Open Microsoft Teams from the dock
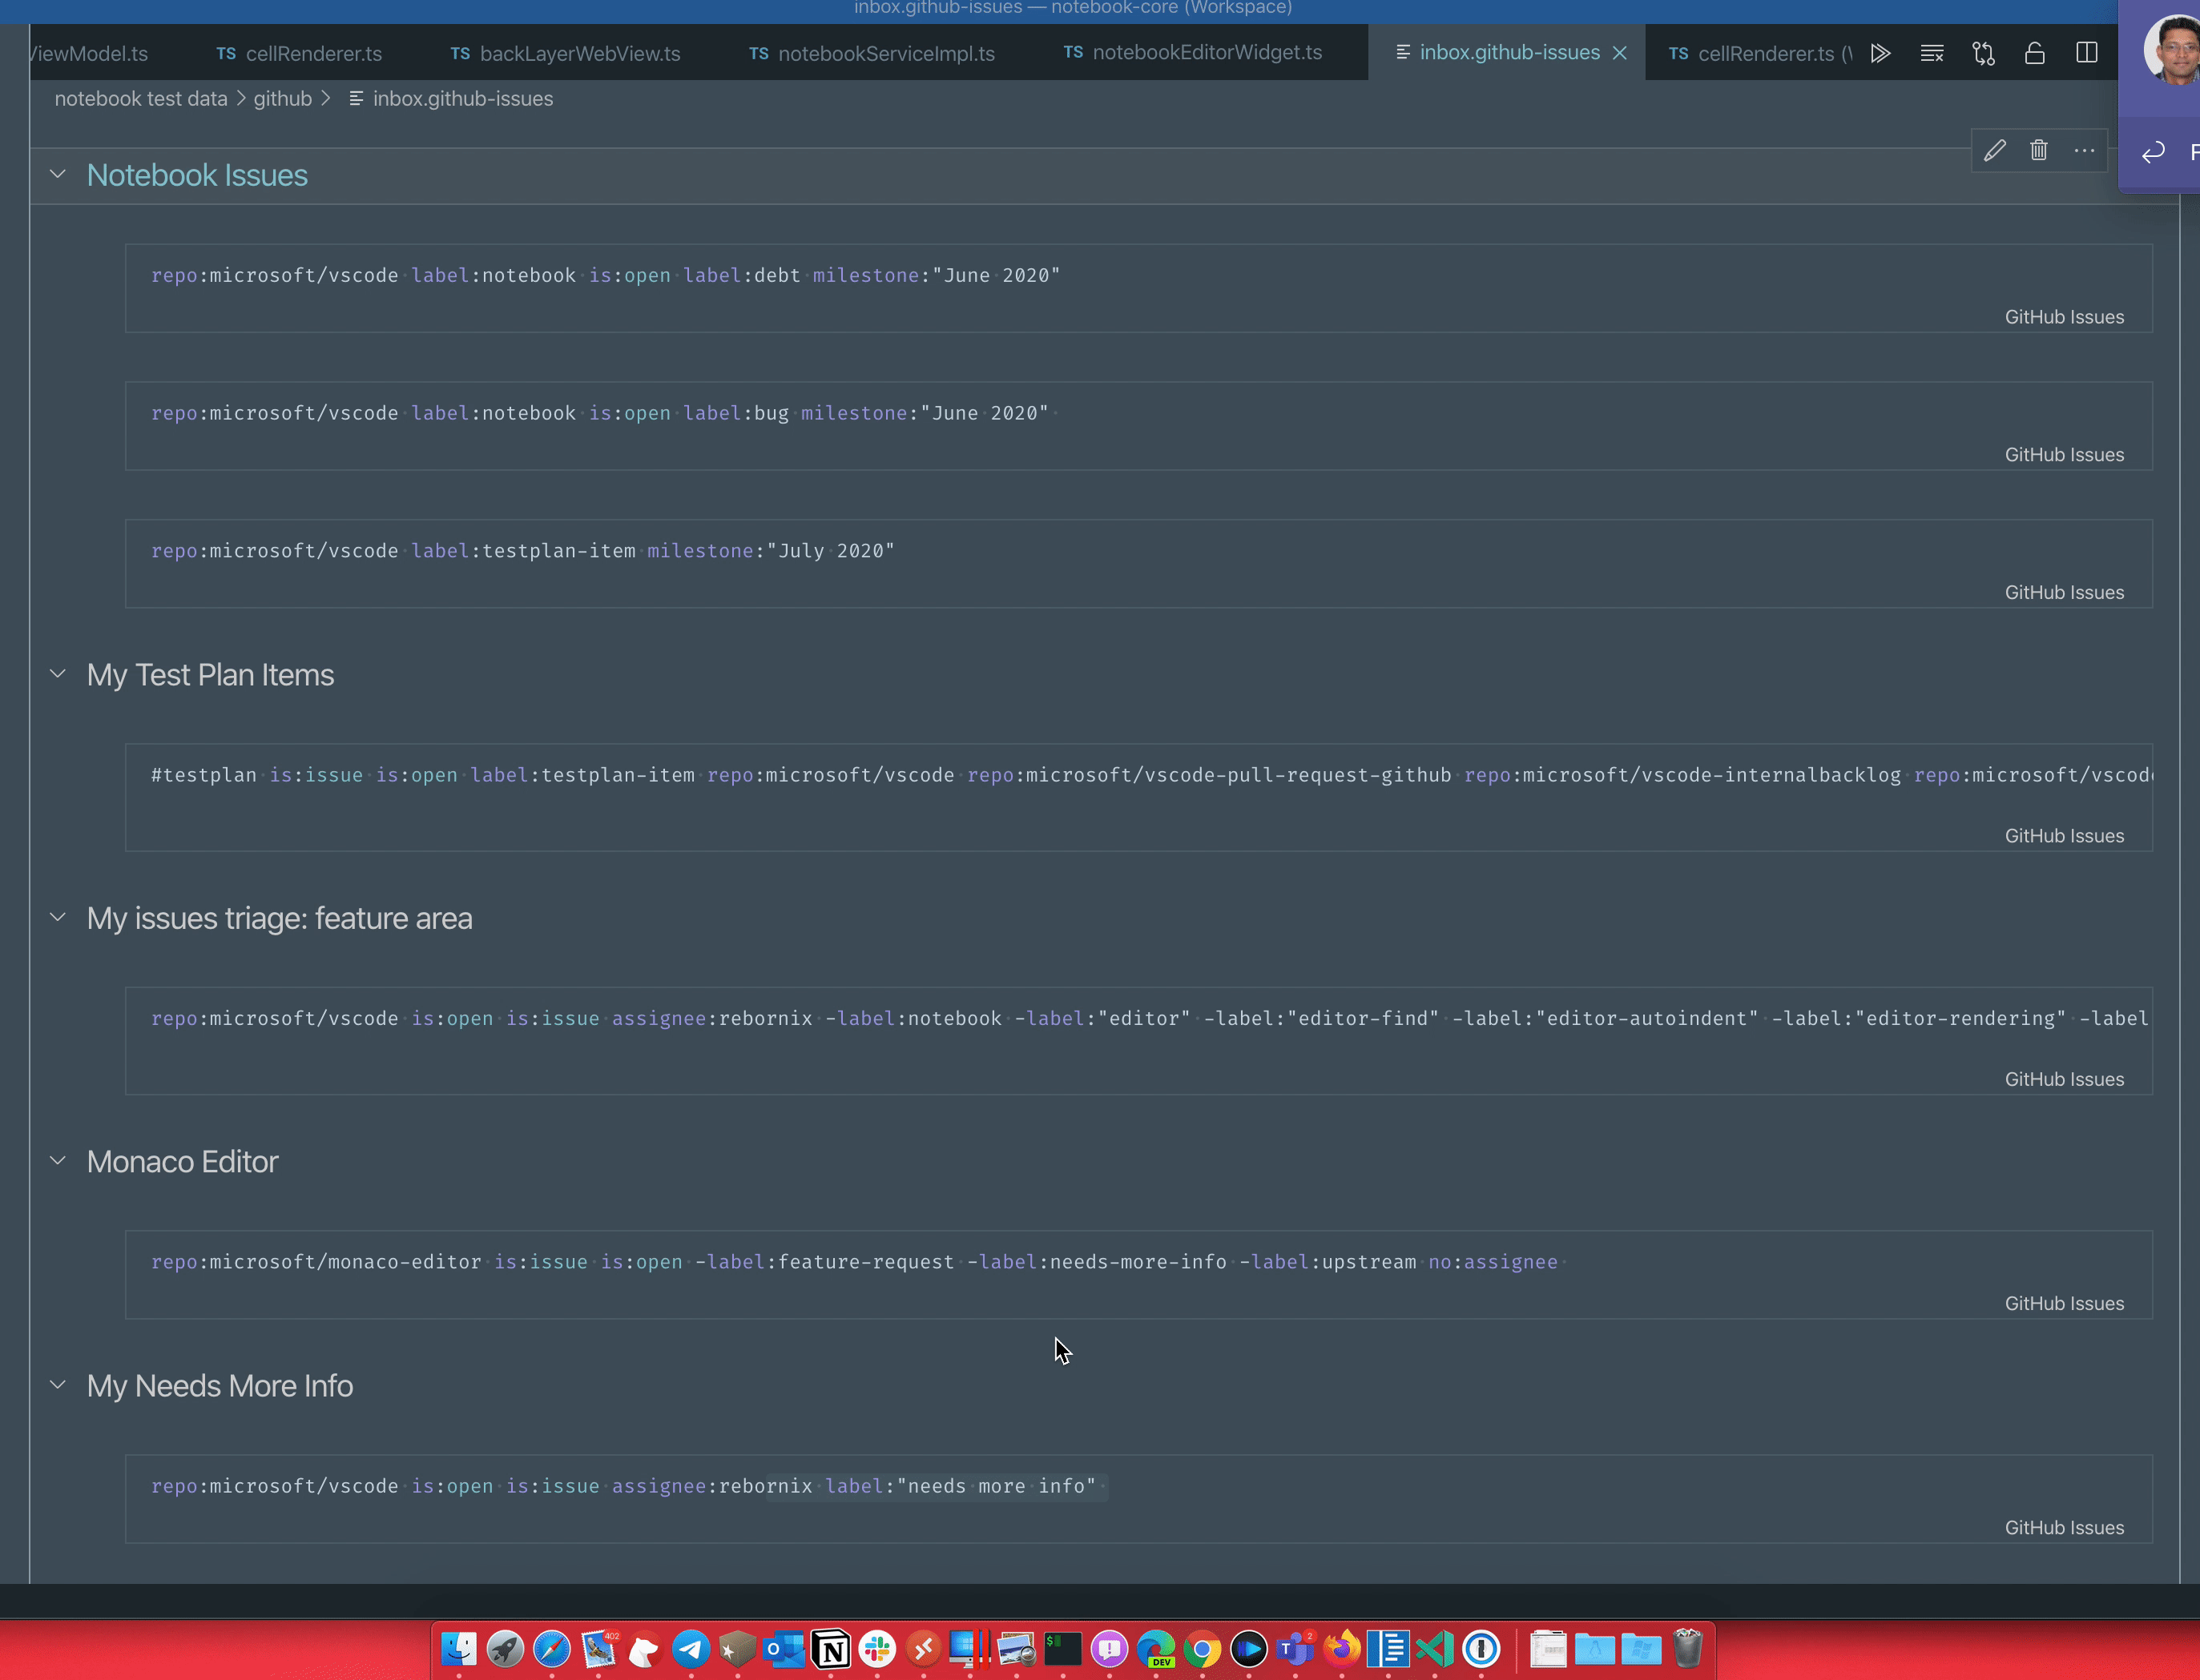2200x1680 pixels. click(x=1295, y=1649)
